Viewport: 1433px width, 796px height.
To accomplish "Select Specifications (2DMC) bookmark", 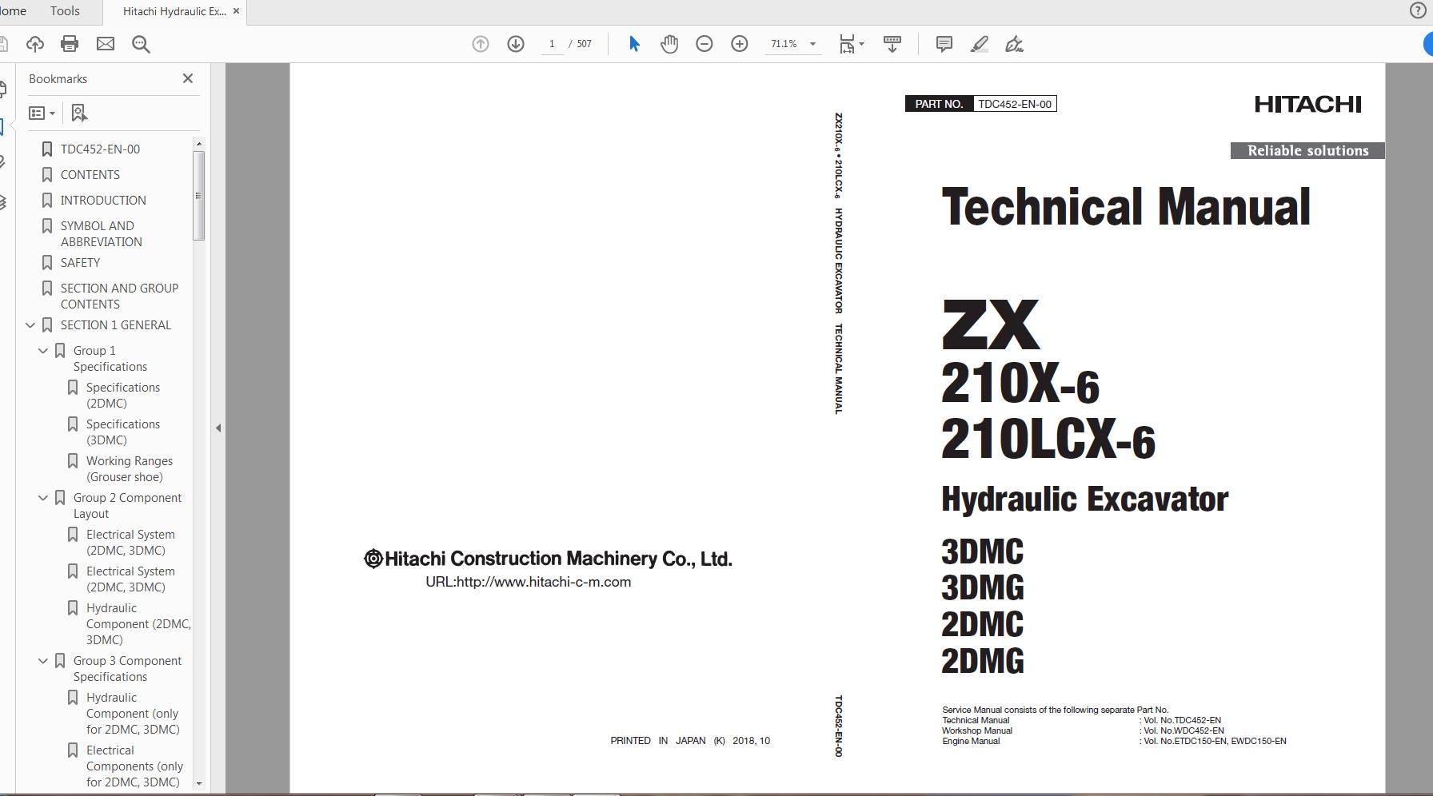I will pos(123,396).
